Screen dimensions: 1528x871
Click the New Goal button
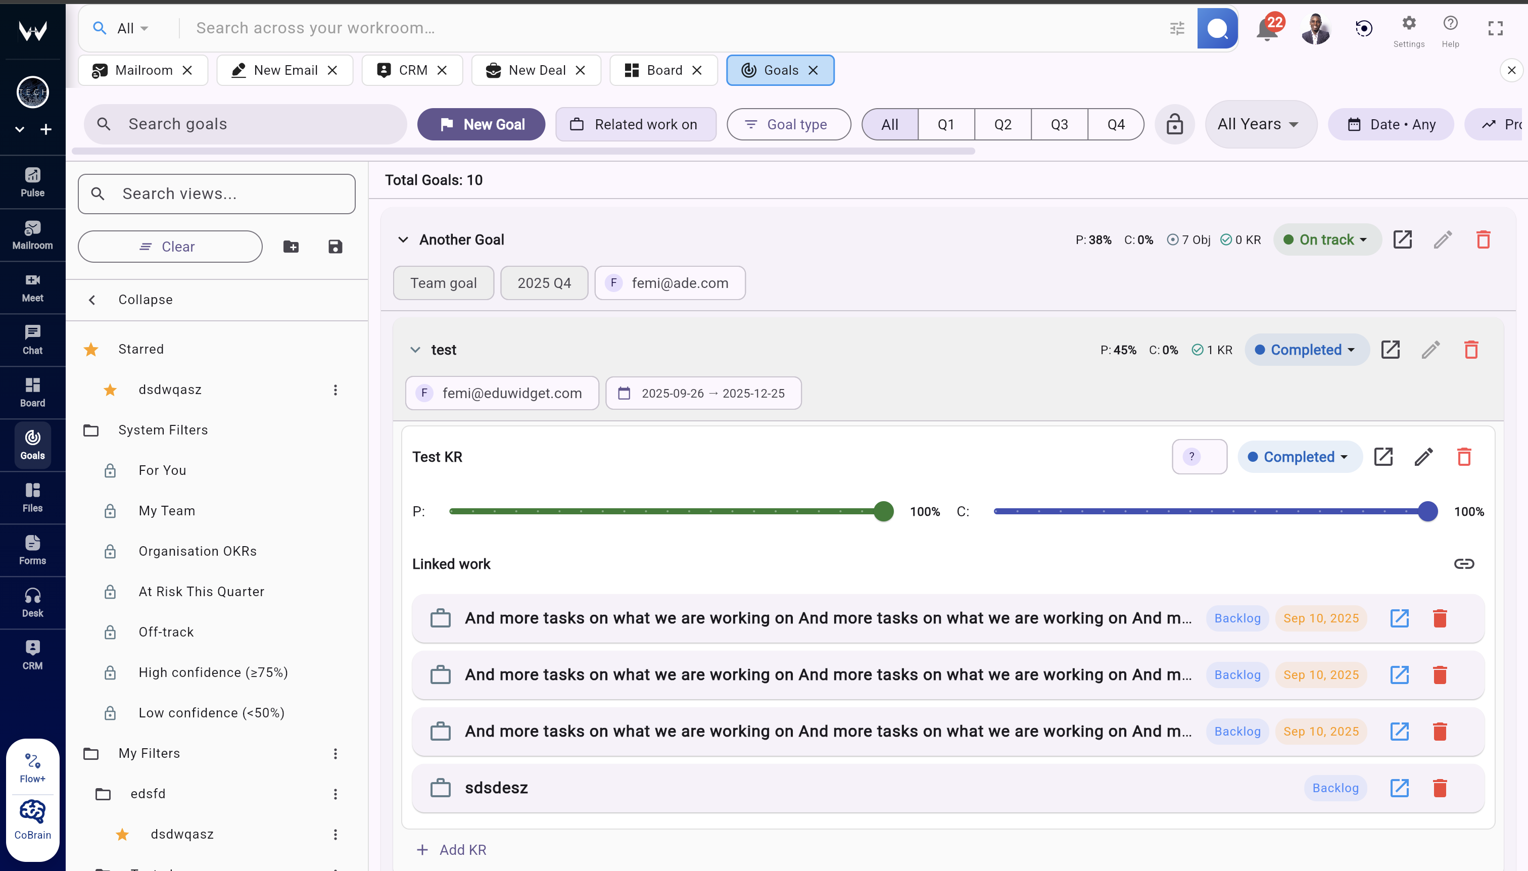coord(481,124)
